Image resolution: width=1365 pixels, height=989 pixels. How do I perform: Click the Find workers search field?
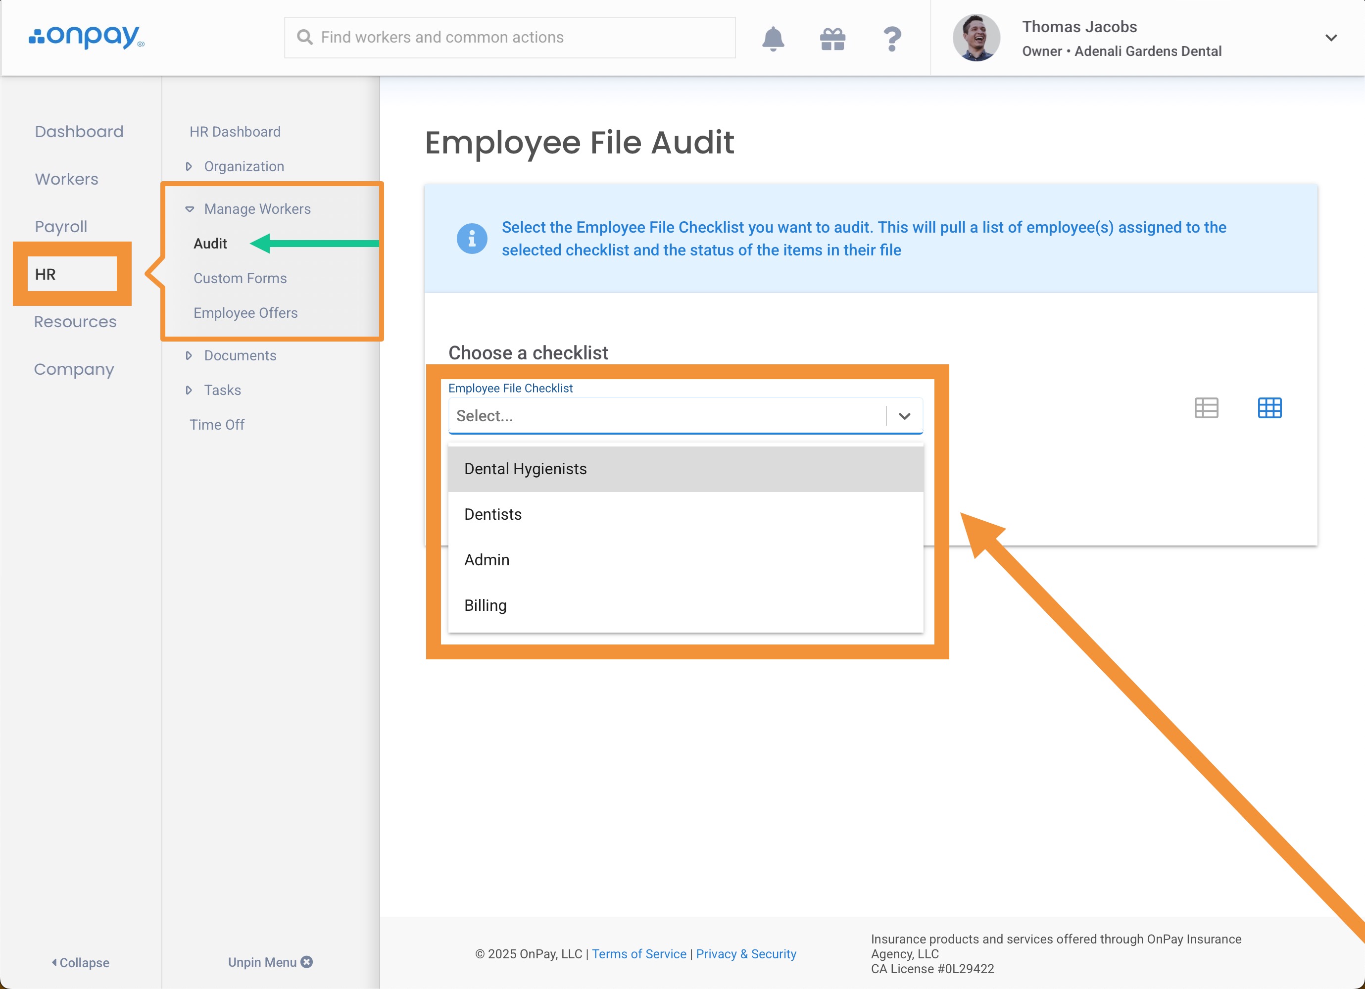coord(509,37)
